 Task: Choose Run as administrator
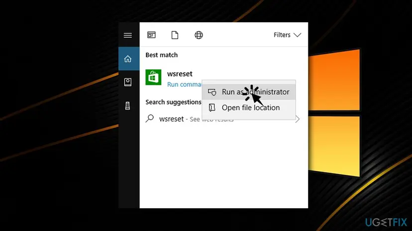click(249, 92)
